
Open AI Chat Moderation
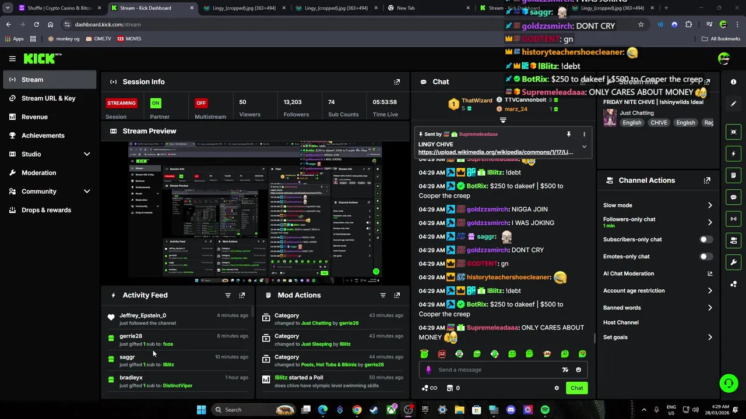(x=657, y=274)
